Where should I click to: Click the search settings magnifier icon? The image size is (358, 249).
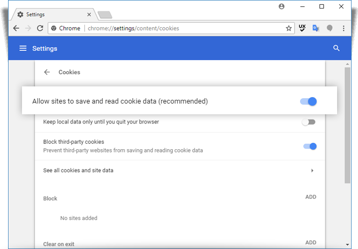336,48
